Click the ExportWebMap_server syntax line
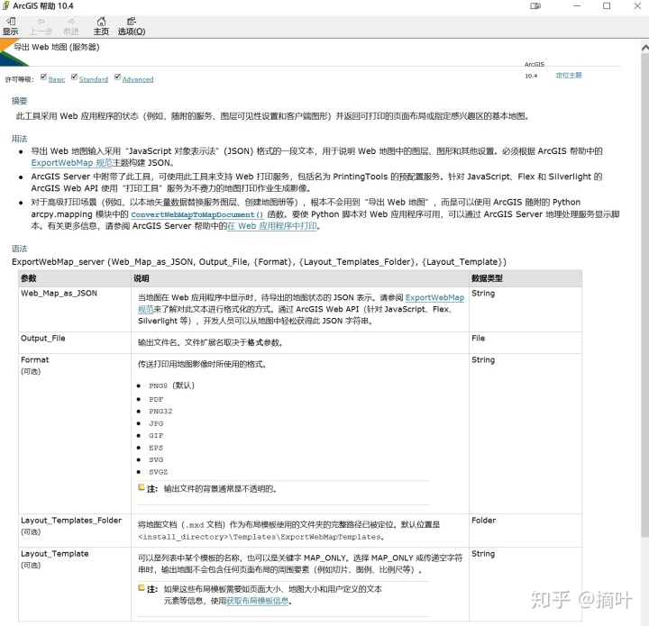The height and width of the screenshot is (626, 649). pos(259,262)
